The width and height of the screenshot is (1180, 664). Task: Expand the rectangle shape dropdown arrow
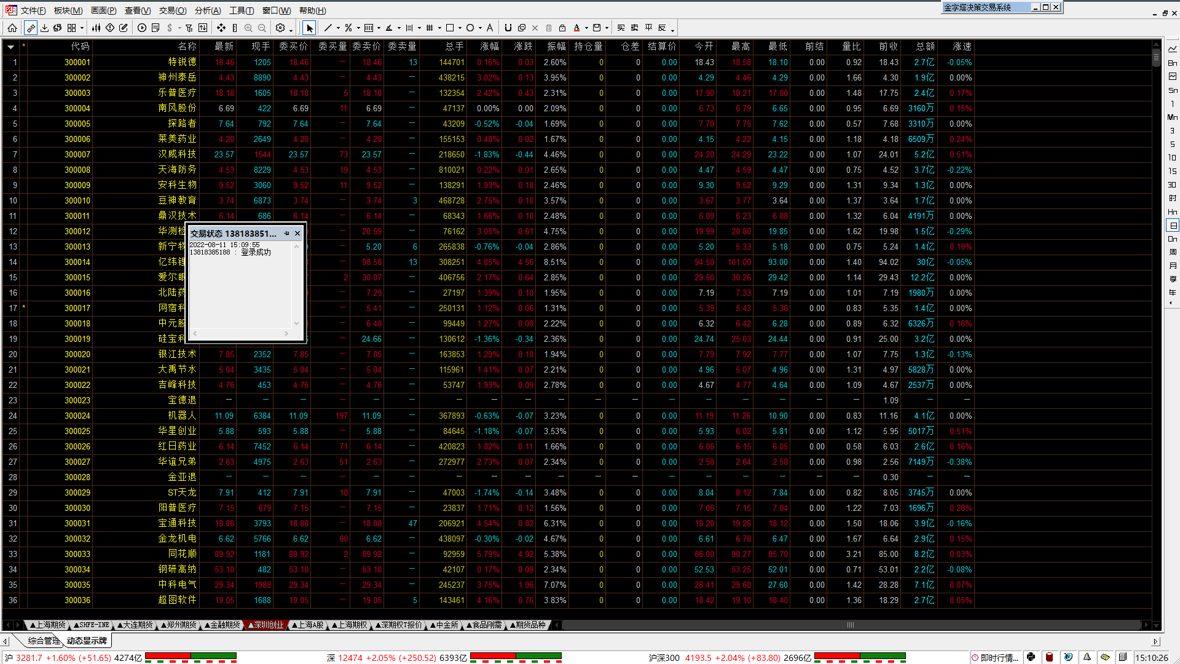pyautogui.click(x=460, y=28)
